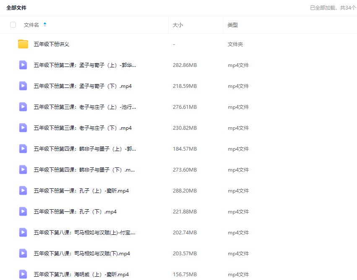Image resolution: width=357 pixels, height=280 pixels.
Task: Click the size value 203.57MB
Action: click(x=185, y=253)
